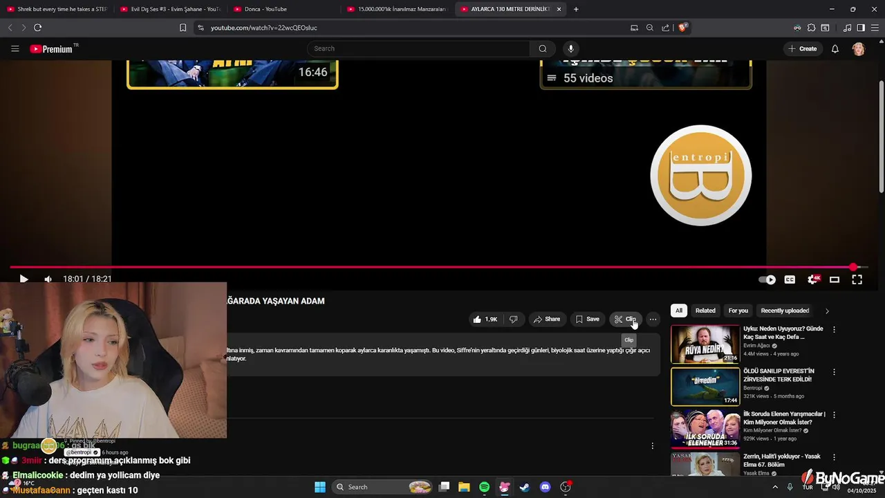Open options for Zerrin, Halit'i yokluyor video
The width and height of the screenshot is (885, 498).
tap(835, 457)
